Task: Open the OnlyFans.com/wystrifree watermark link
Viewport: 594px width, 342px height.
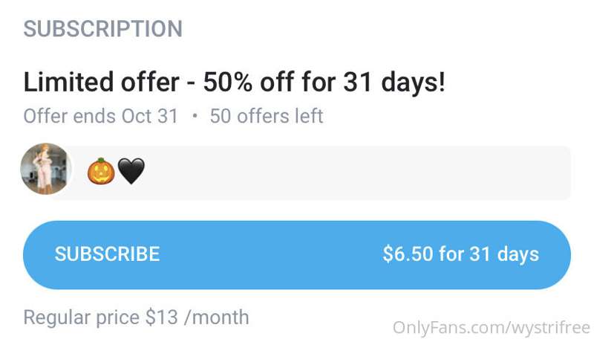Action: pyautogui.click(x=492, y=328)
